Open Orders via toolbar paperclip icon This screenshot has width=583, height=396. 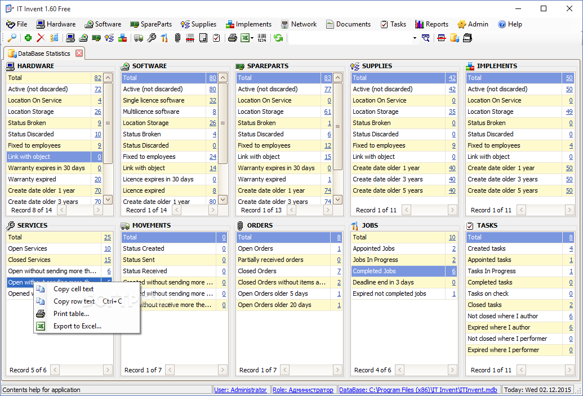tap(177, 38)
